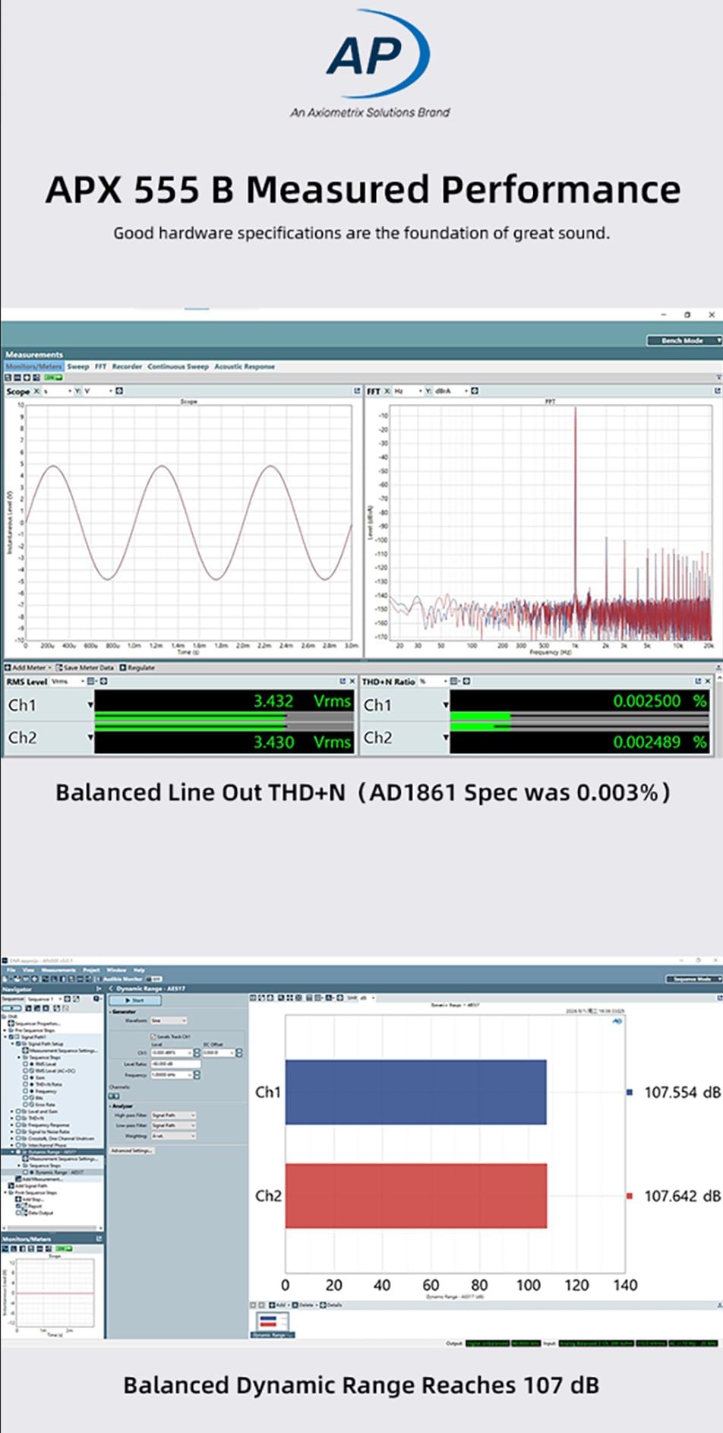Open the Sequence Mode dropdown

693,979
